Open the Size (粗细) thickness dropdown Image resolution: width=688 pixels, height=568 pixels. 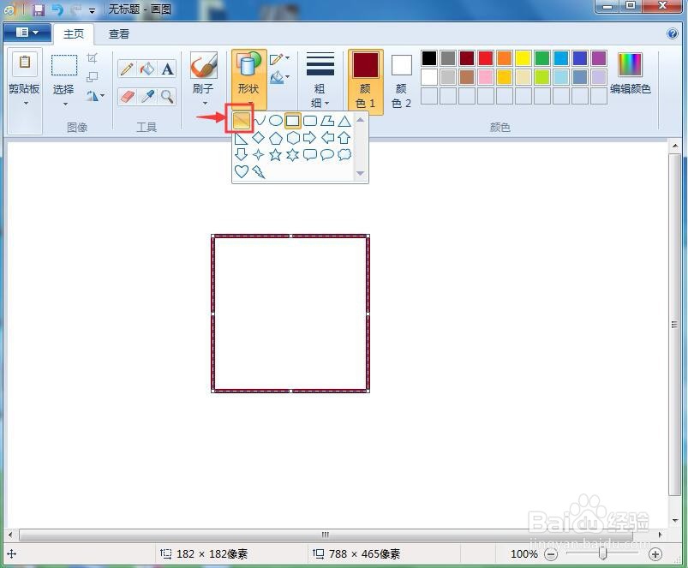pyautogui.click(x=320, y=80)
